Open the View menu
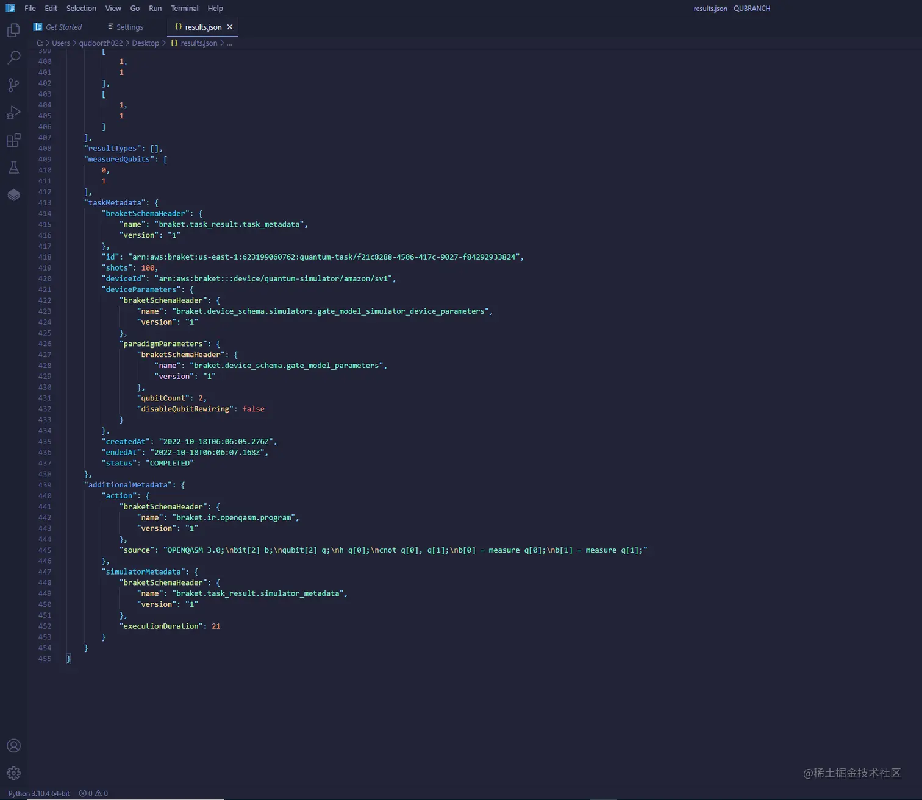 (113, 9)
